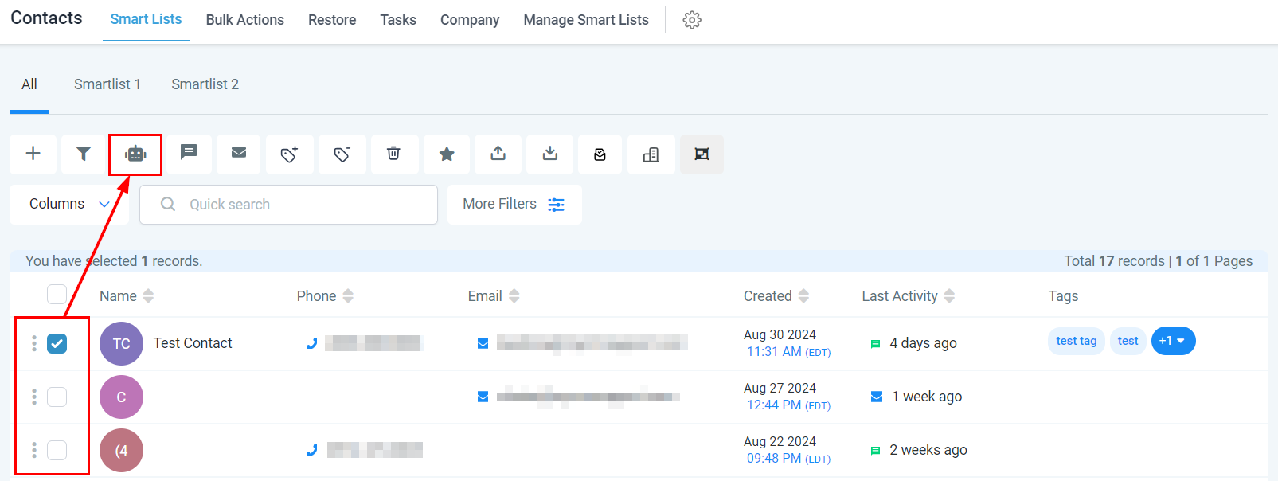Uncheck the Test Contact row checkbox

tap(57, 343)
